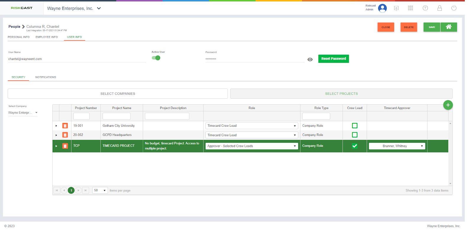473x231 pixels.
Task: Switch to EMPLOYEE INFO tab
Action: [47, 37]
